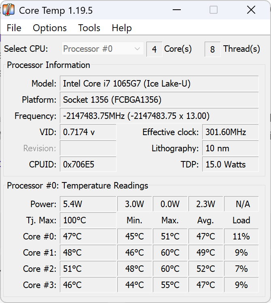271x303 pixels.
Task: Click the empty Revision field
Action: click(88, 148)
